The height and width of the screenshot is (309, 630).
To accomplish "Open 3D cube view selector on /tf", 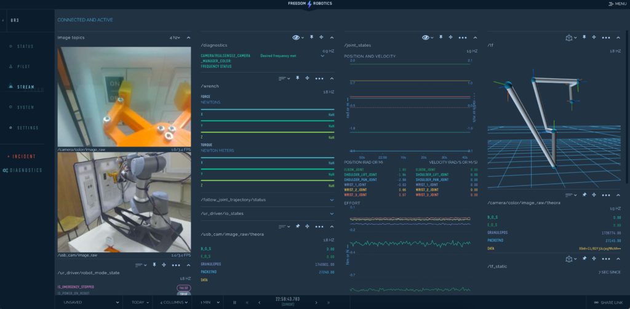I will (572, 38).
